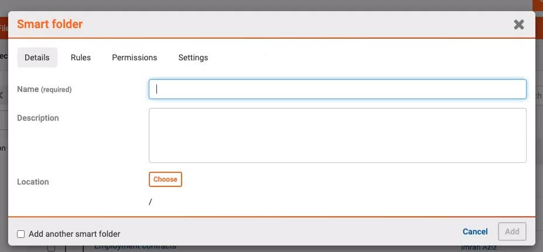The height and width of the screenshot is (252, 543).
Task: Enable the Add another smart folder checkbox
Action: pos(21,234)
